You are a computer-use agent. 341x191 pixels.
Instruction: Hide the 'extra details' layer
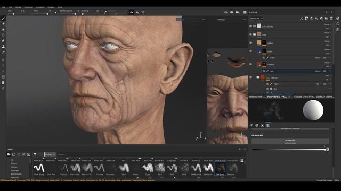tap(250, 26)
